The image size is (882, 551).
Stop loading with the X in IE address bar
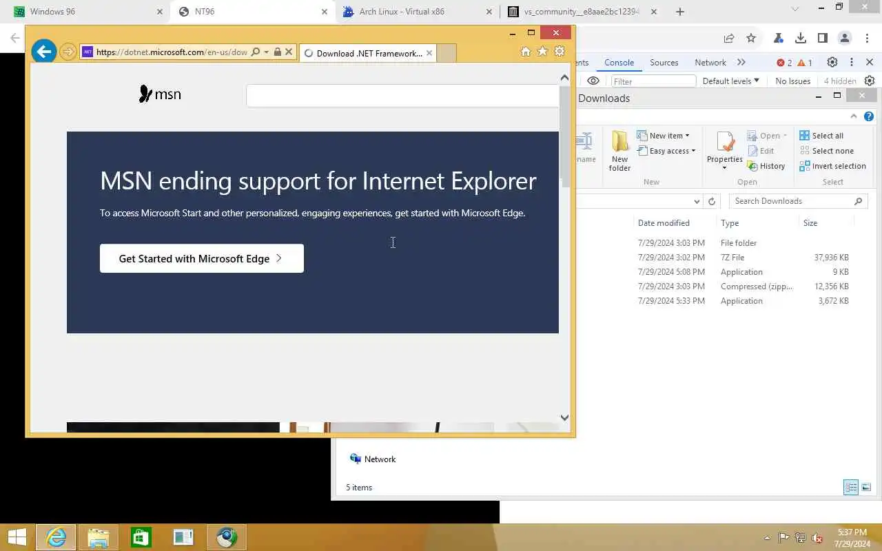click(289, 52)
